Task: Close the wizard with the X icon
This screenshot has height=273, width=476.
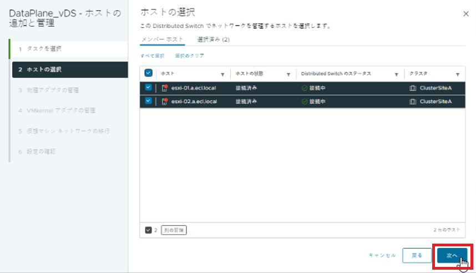Action: pyautogui.click(x=465, y=13)
